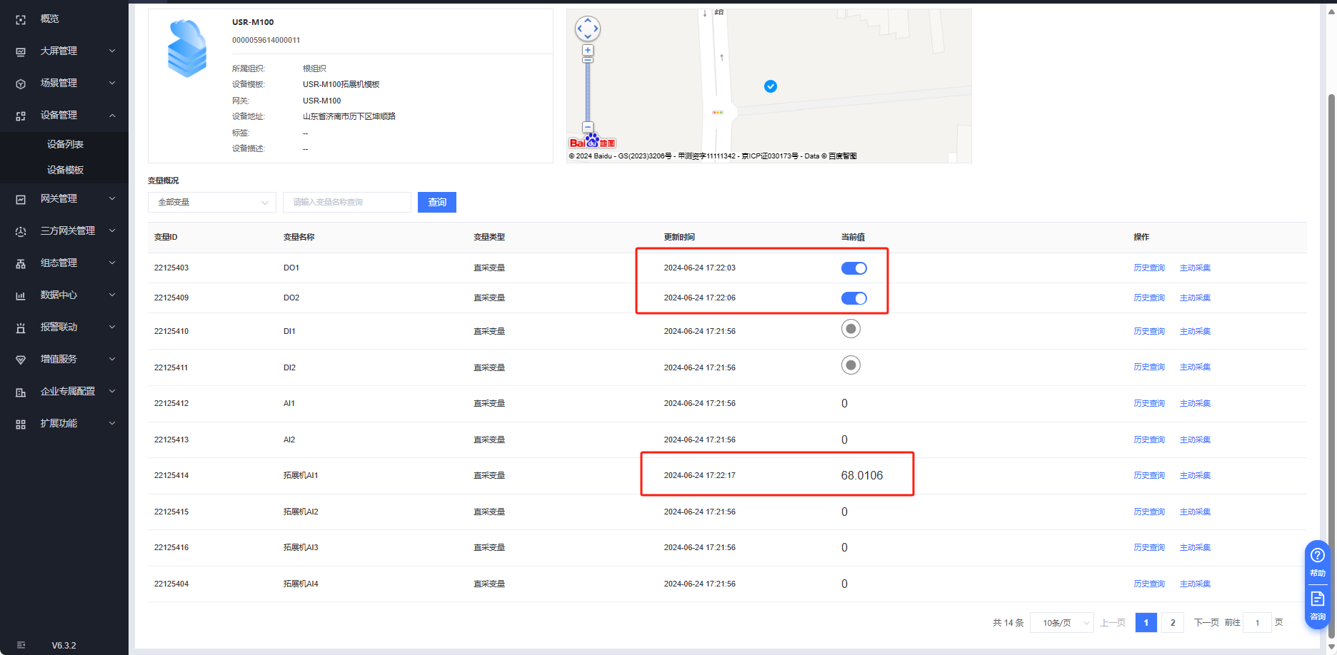Viewport: 1337px width, 655px height.
Task: Open the 10条/页 page size dropdown
Action: tap(1062, 623)
